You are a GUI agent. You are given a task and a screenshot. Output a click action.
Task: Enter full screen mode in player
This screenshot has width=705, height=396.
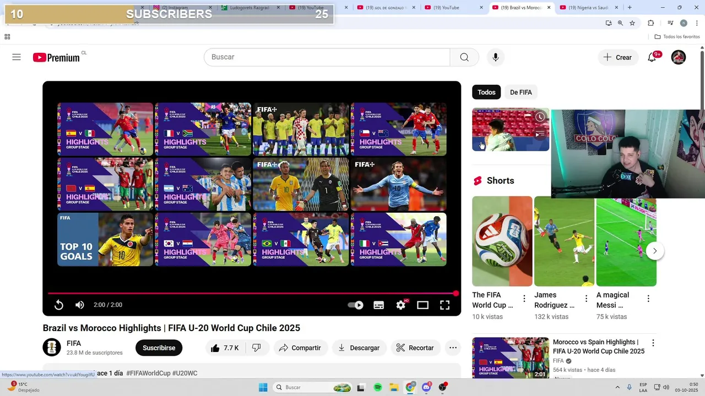pyautogui.click(x=444, y=305)
